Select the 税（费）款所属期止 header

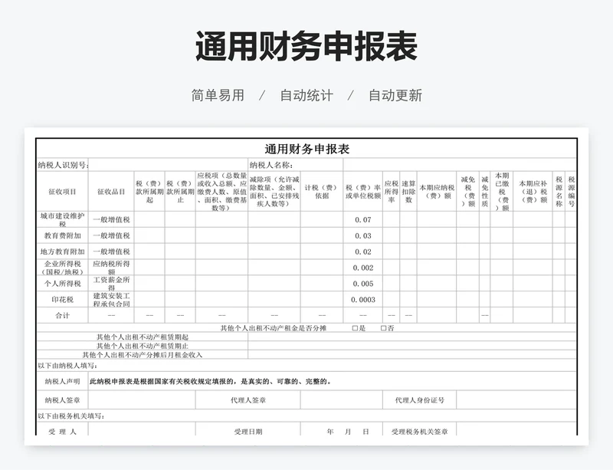click(x=180, y=192)
